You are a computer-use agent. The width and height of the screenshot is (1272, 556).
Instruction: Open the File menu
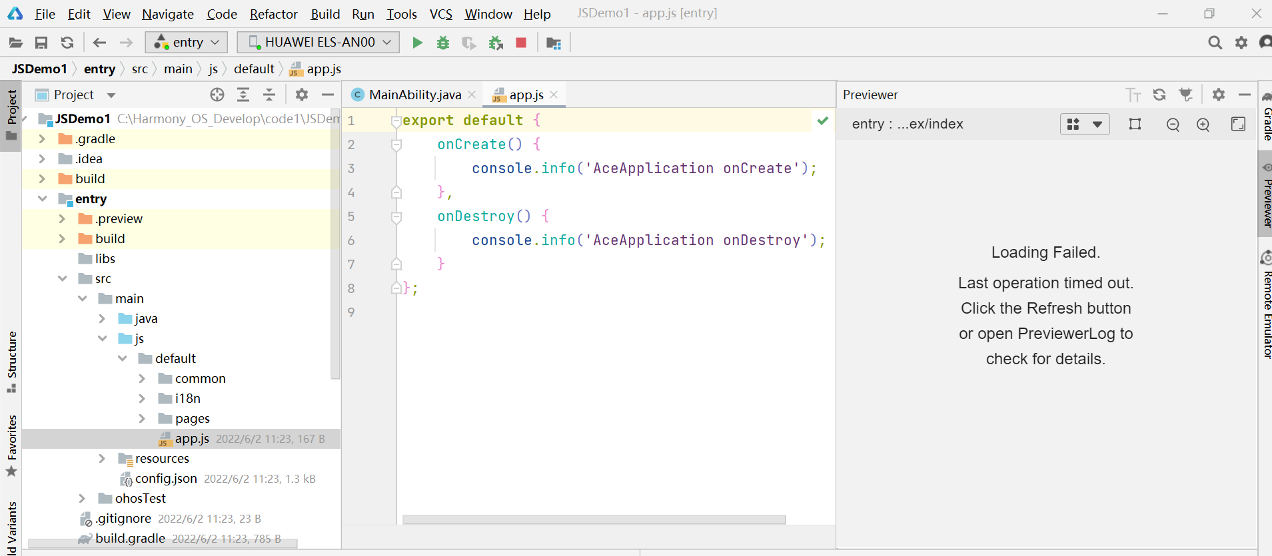click(x=45, y=14)
